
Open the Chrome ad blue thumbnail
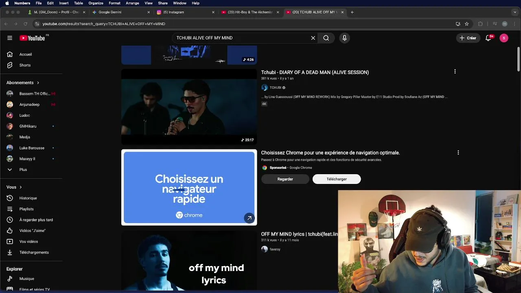tap(189, 187)
